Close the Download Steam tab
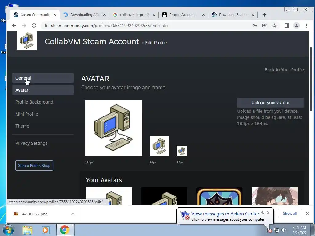Screen dimensions: 315x236 [253, 15]
